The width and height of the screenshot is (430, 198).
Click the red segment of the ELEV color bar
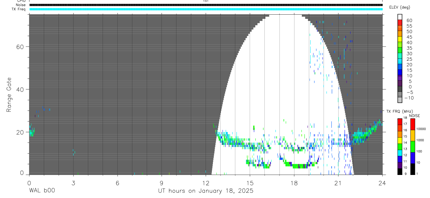click(400, 23)
